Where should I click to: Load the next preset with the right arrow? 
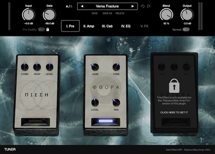[133, 6]
